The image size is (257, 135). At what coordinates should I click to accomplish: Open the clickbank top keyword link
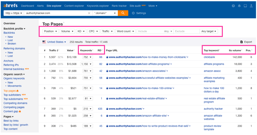pos(209,57)
